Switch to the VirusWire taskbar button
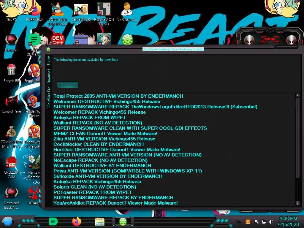 (123, 221)
